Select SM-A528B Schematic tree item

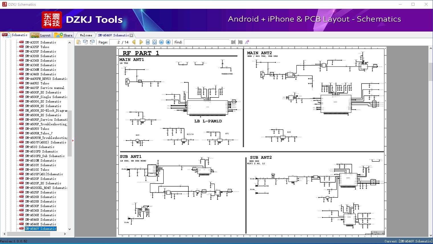pyautogui.click(x=40, y=201)
